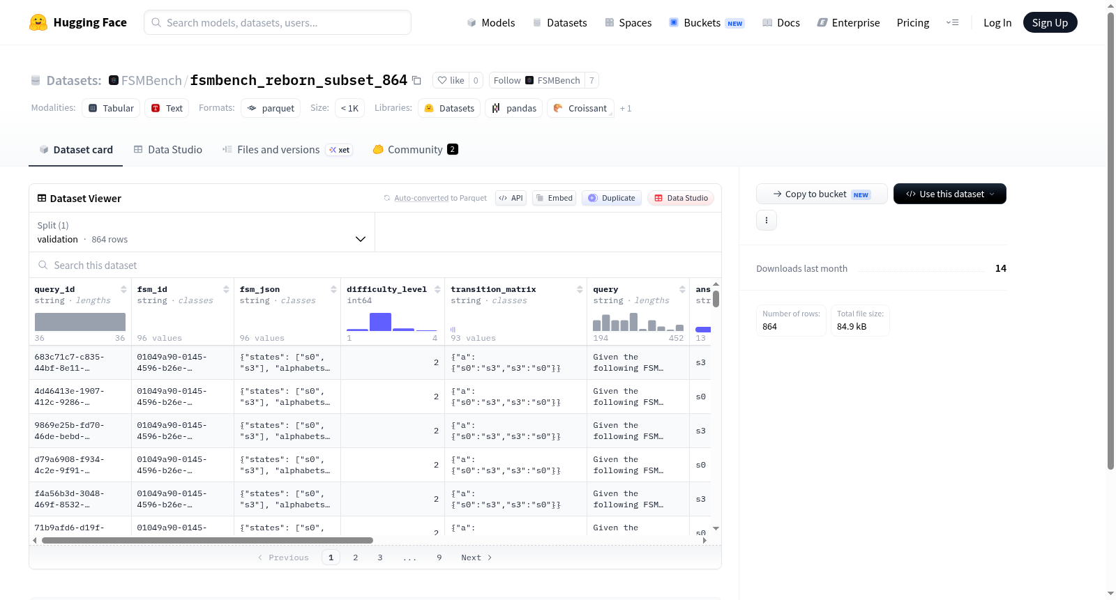The height and width of the screenshot is (600, 1116).
Task: Open the API button in viewer
Action: pos(511,198)
